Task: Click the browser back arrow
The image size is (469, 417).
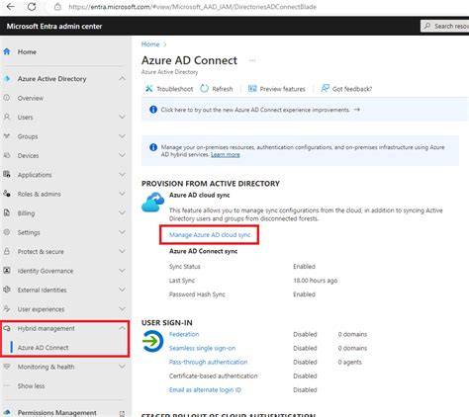Action: coord(11,7)
